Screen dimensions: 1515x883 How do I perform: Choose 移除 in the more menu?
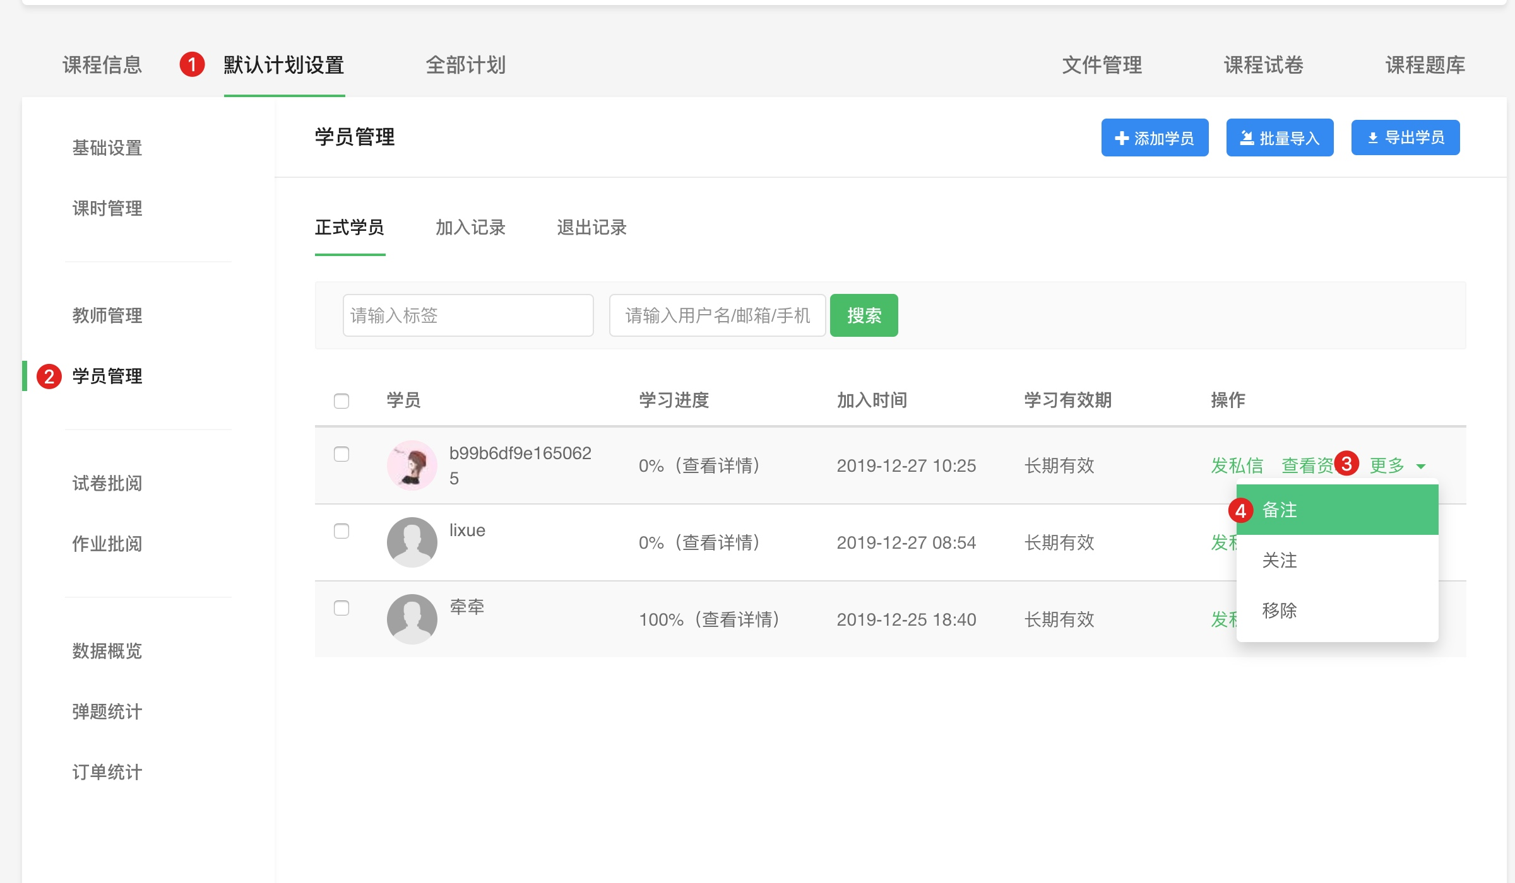point(1280,611)
